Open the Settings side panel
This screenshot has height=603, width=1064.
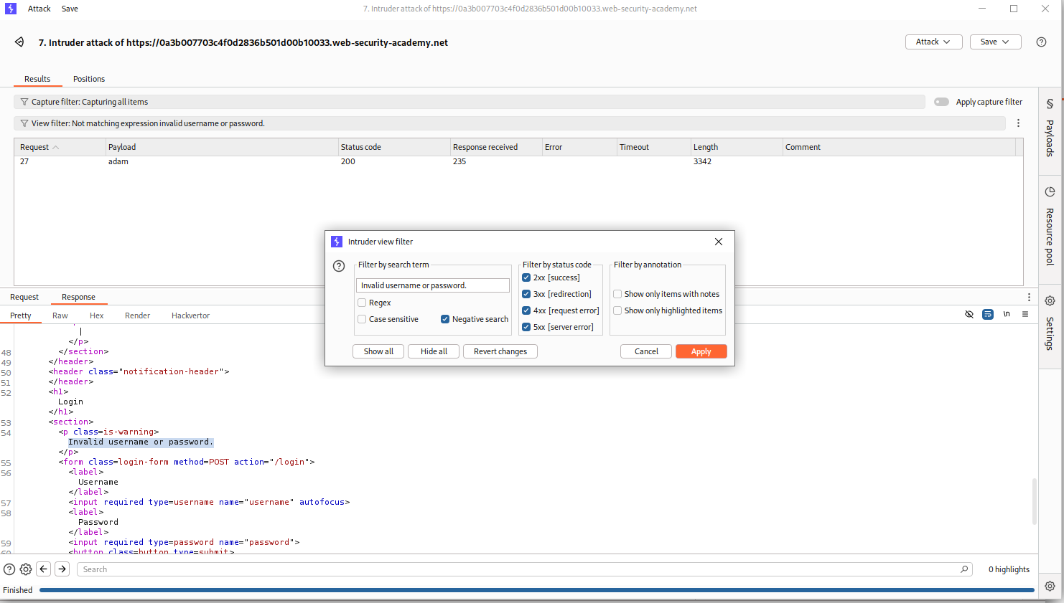1050,324
